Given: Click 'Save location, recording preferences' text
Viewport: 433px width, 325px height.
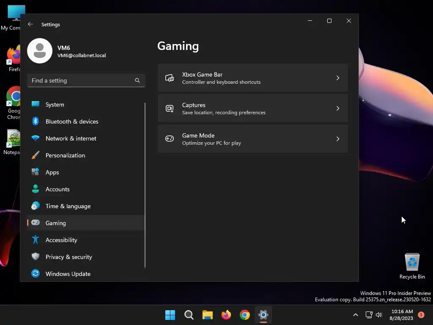Looking at the screenshot, I should (224, 113).
